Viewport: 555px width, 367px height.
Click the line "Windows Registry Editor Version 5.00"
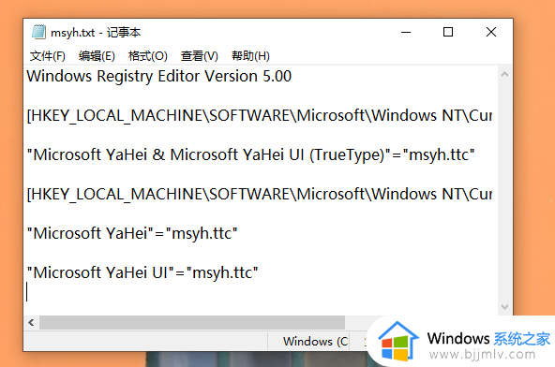pos(159,77)
